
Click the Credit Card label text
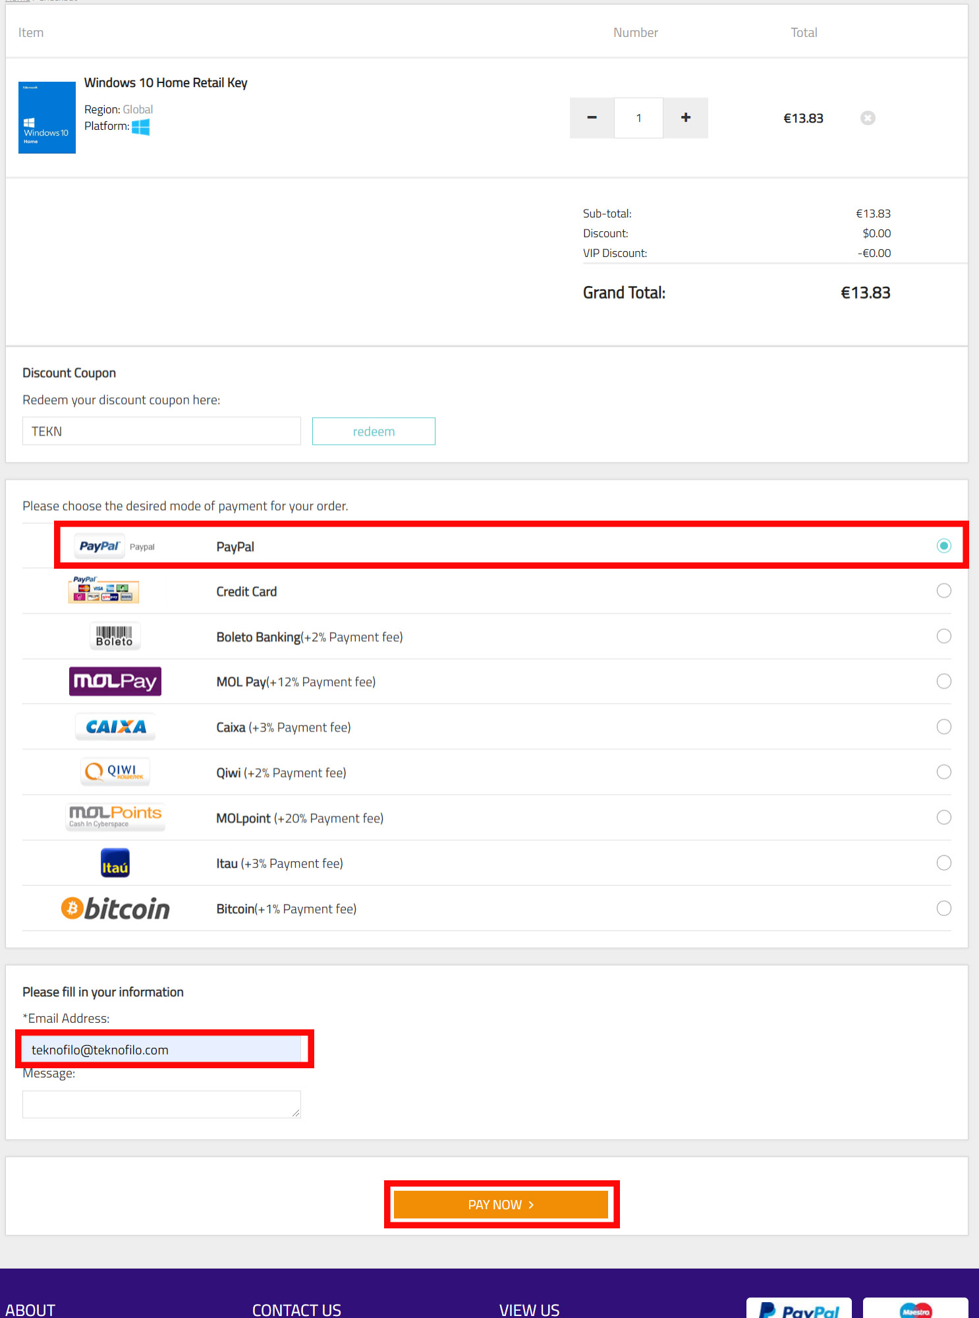click(x=246, y=592)
